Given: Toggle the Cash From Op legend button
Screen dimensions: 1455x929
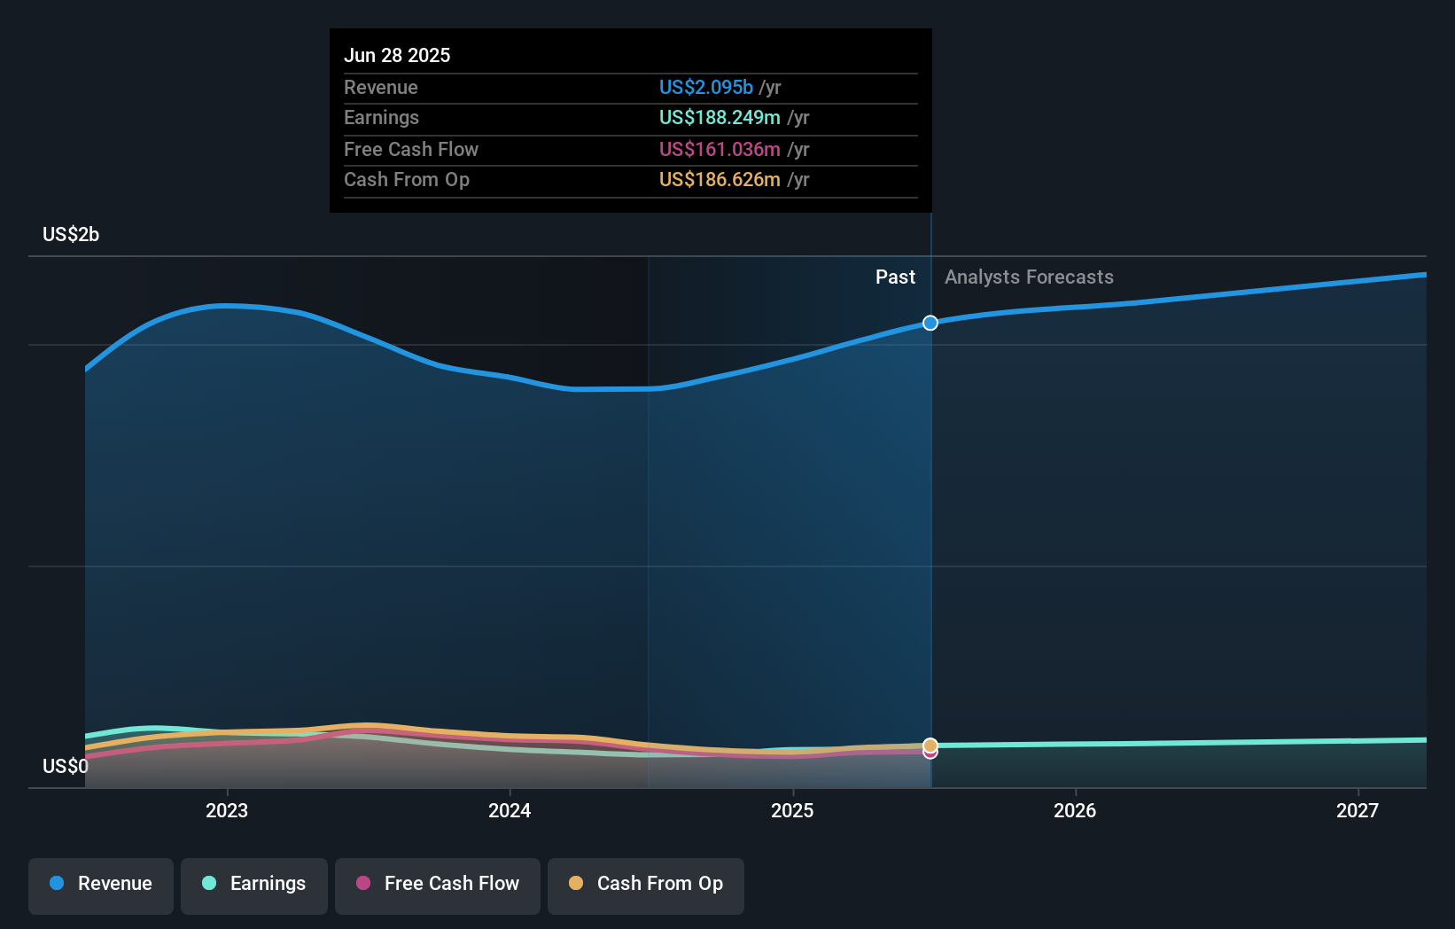Looking at the screenshot, I should [646, 886].
